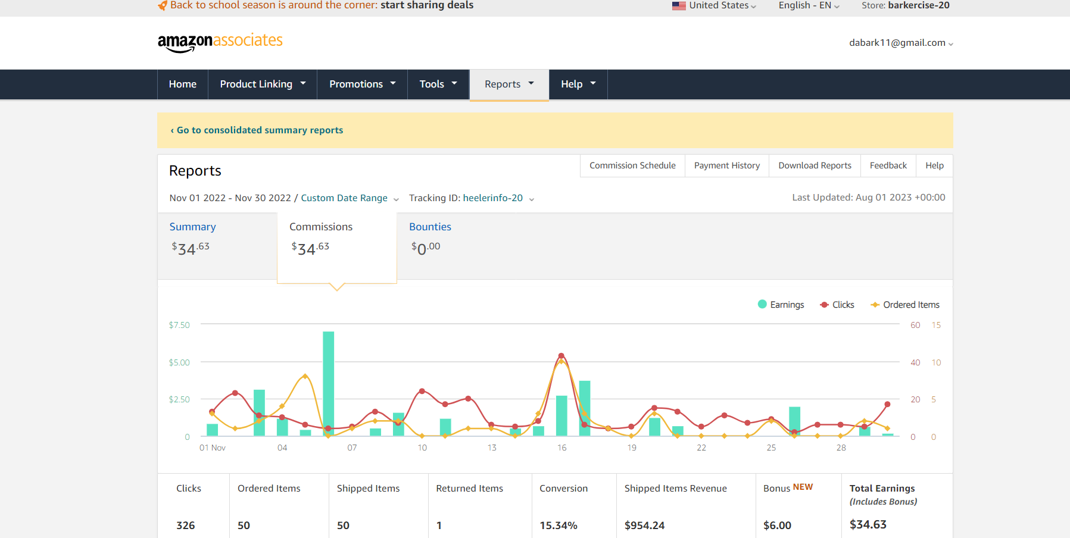Switch to the Bounties tab

430,227
